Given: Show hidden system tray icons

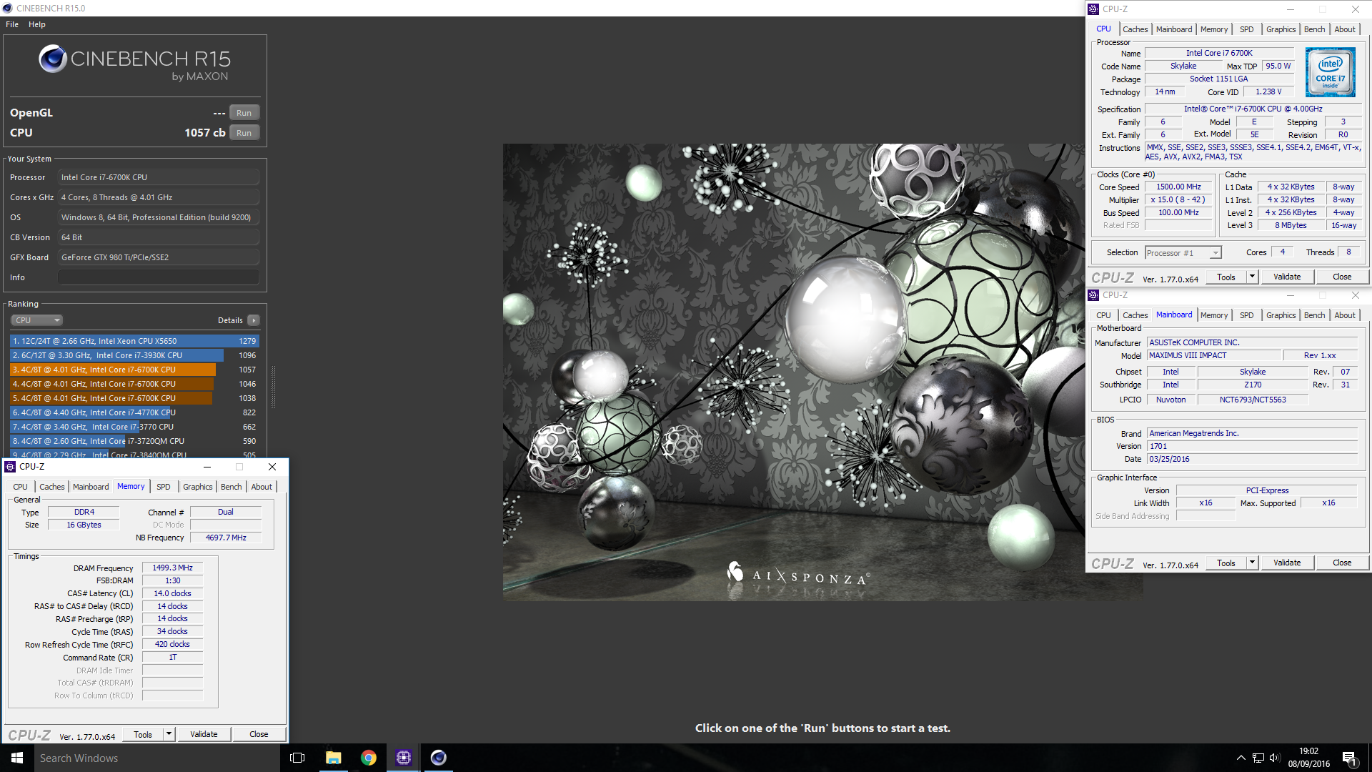Looking at the screenshot, I should (x=1241, y=758).
